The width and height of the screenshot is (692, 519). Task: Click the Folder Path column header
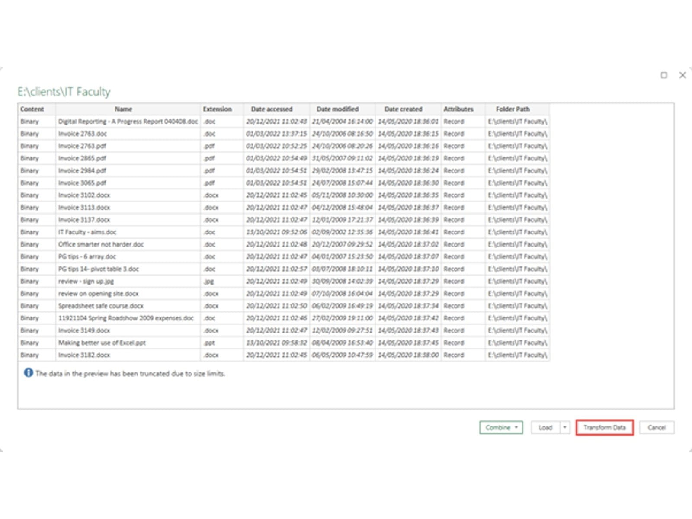pos(513,109)
